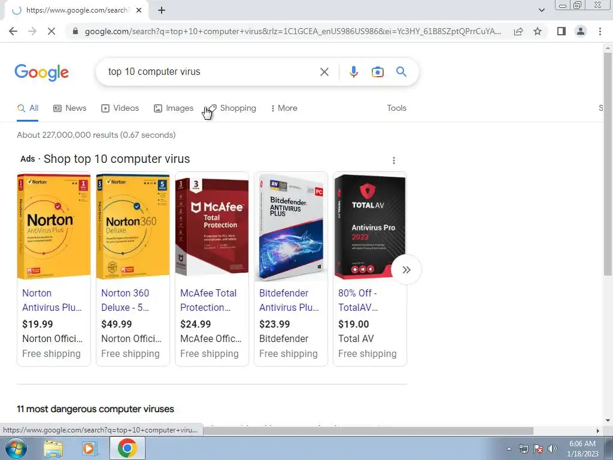Open McAfee Total Protection product image
The width and height of the screenshot is (613, 460).
(212, 227)
